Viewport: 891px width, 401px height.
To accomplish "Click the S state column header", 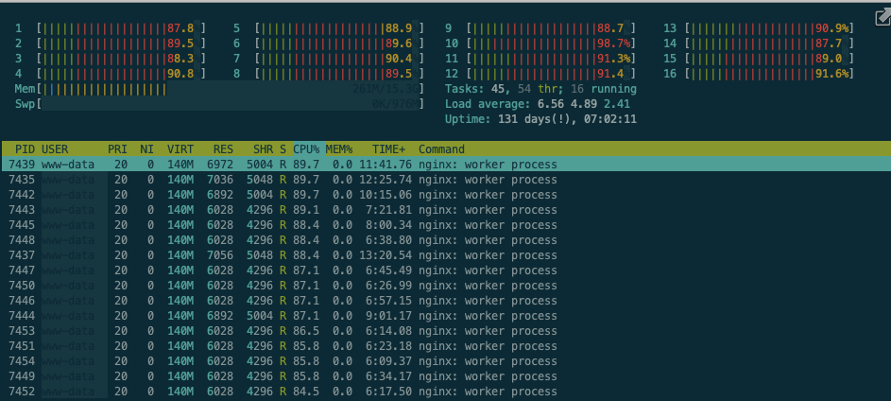I will click(x=283, y=149).
